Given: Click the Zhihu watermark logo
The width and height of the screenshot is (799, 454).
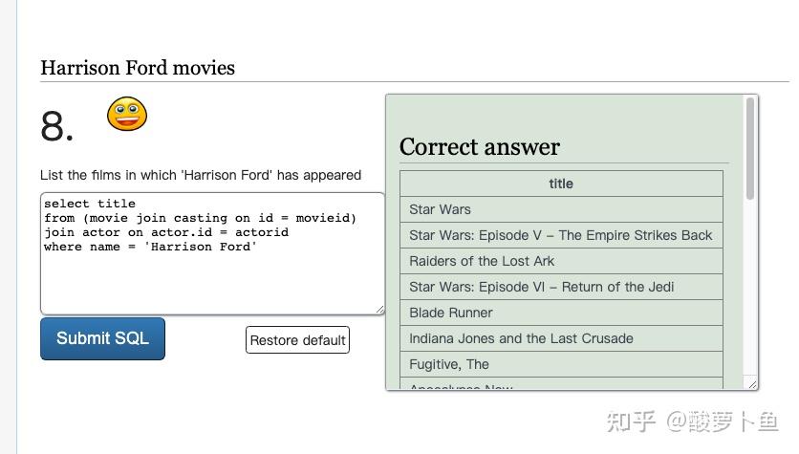Looking at the screenshot, I should pos(632,421).
